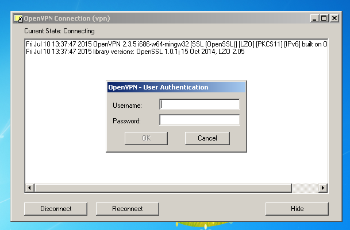The image size is (350, 230).
Task: Click the 'OpenVPN Connection (vpn)' window title
Action: [67, 18]
